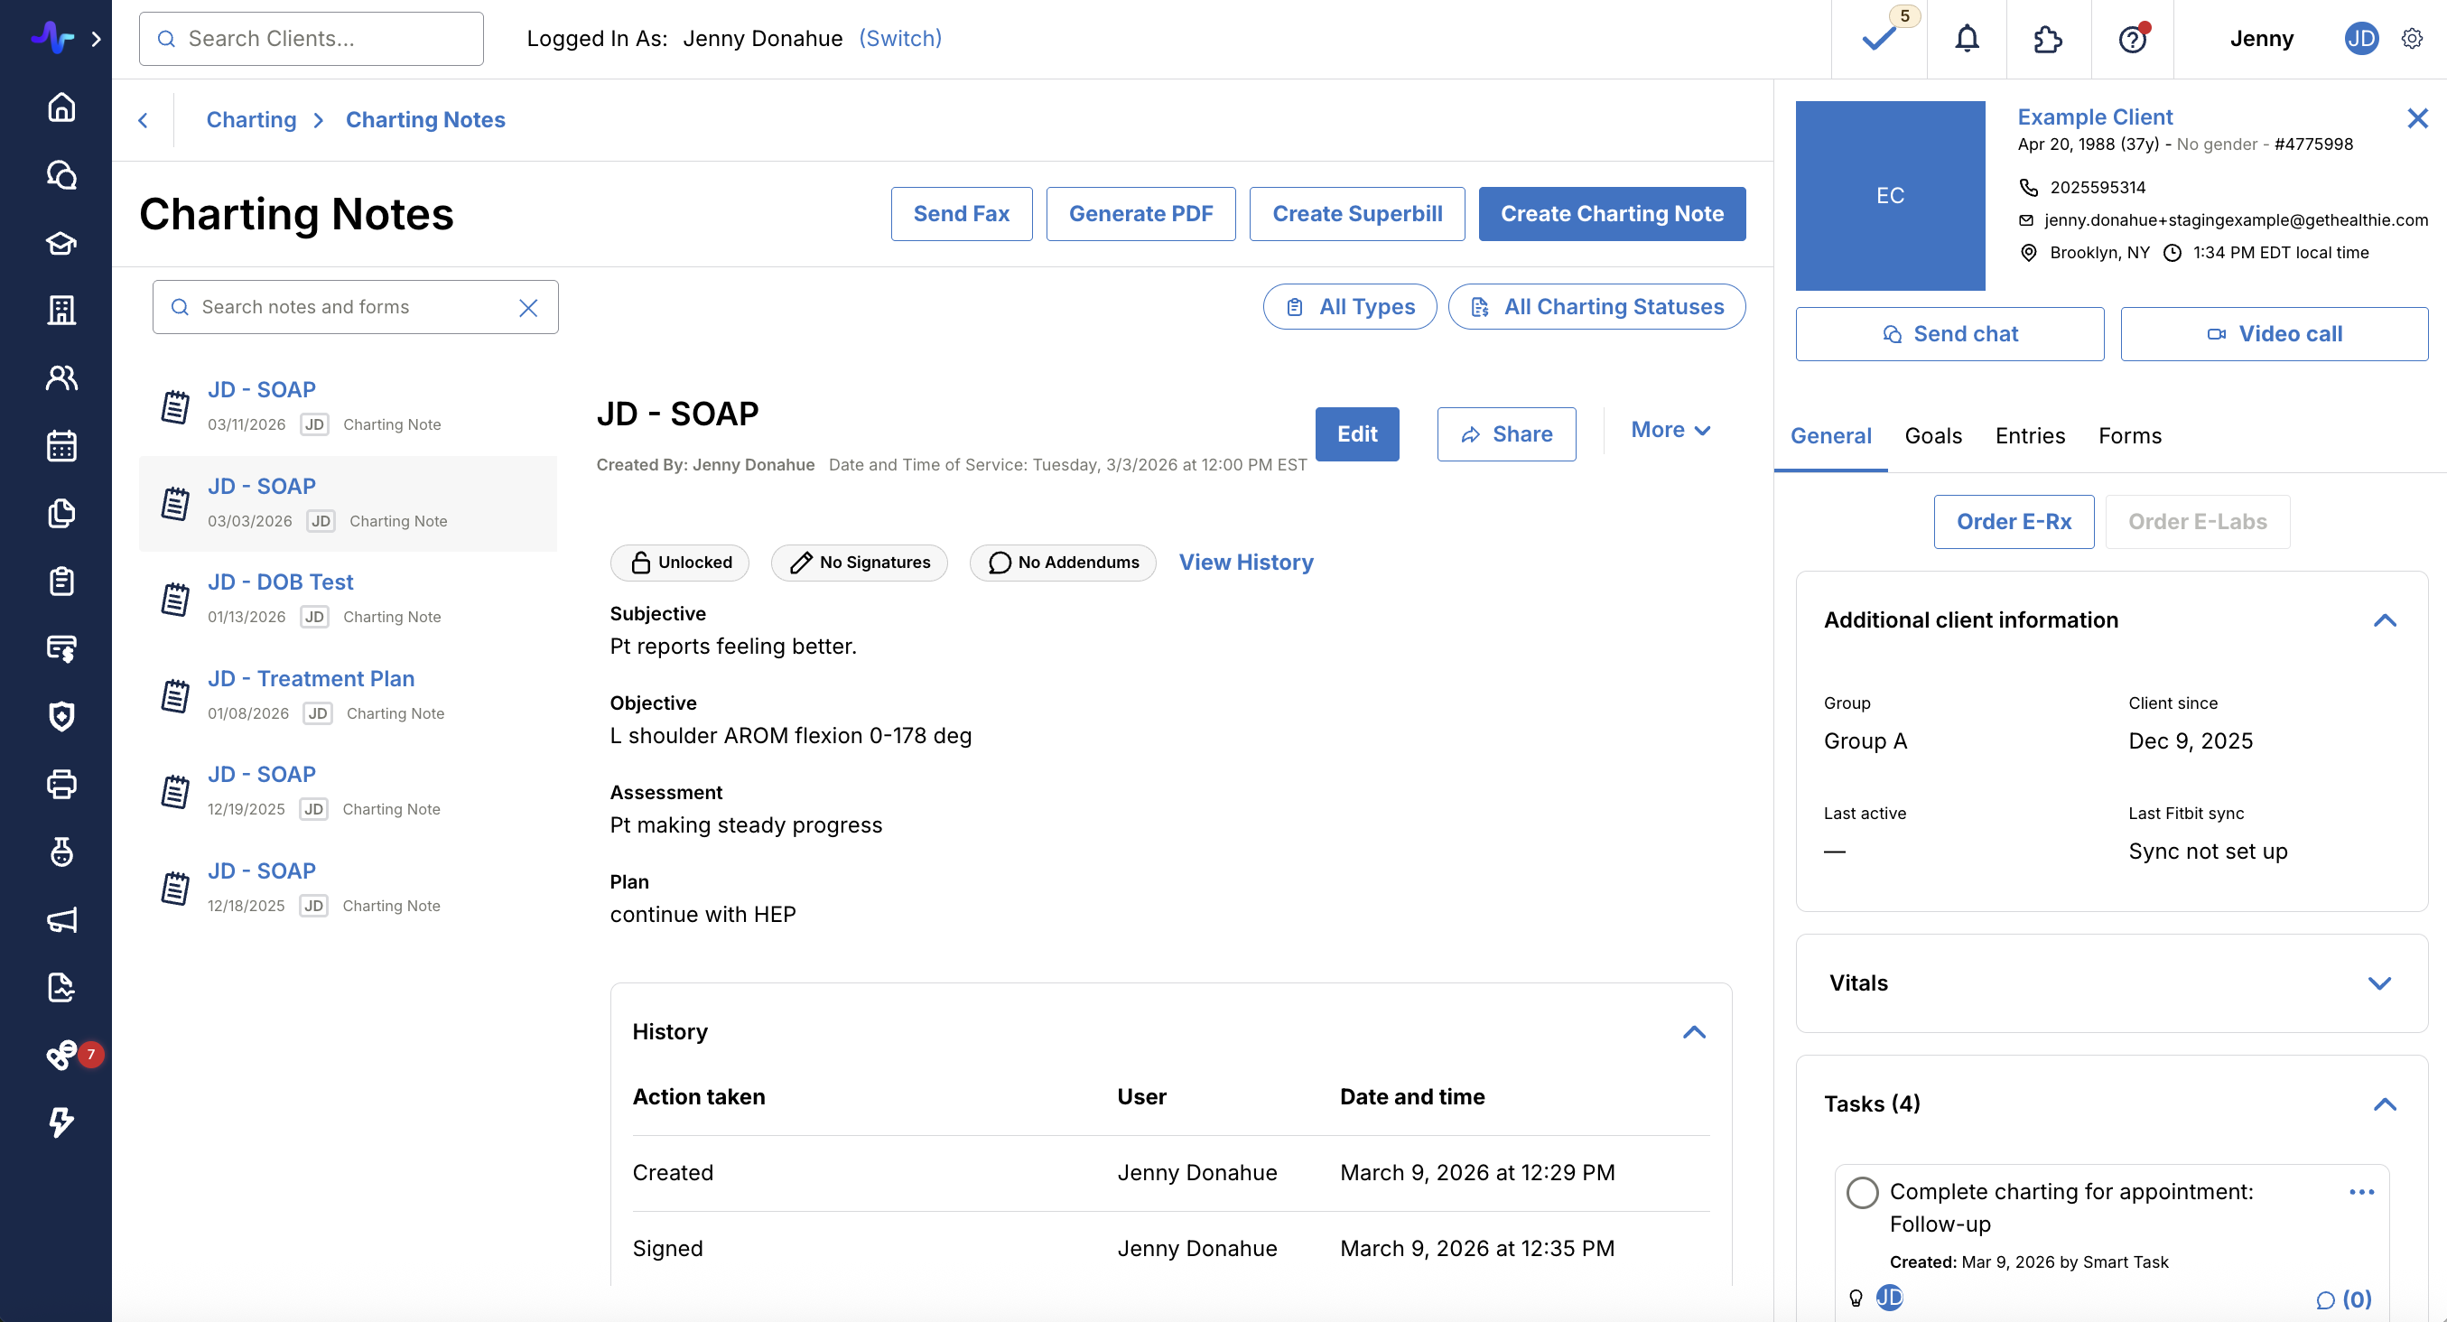Click the puzzle piece integrations icon

[2047, 39]
